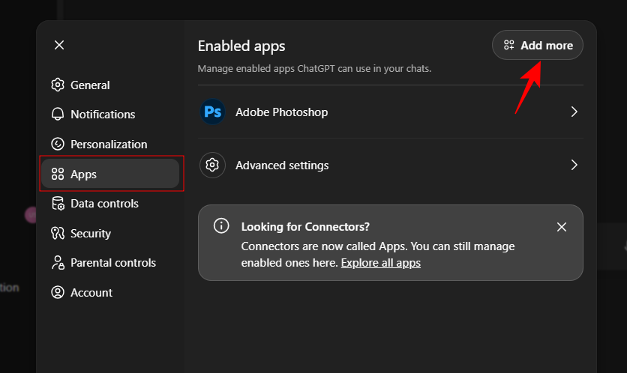Click the Personalization icon in sidebar
The image size is (627, 373).
(x=58, y=145)
